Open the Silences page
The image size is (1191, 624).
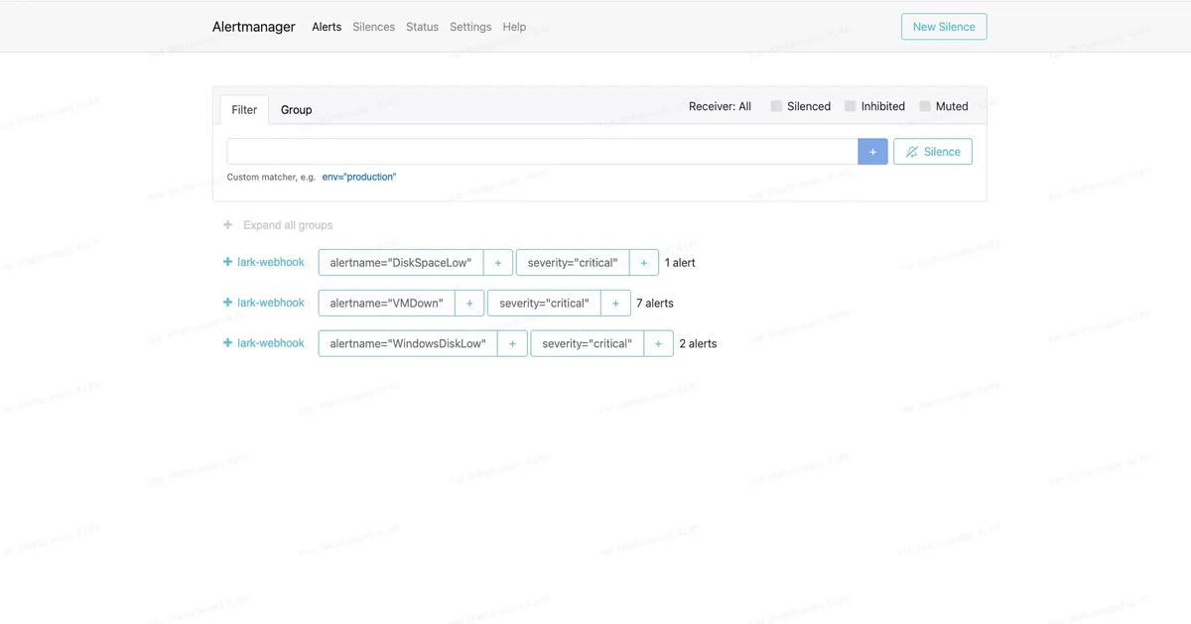pos(373,27)
